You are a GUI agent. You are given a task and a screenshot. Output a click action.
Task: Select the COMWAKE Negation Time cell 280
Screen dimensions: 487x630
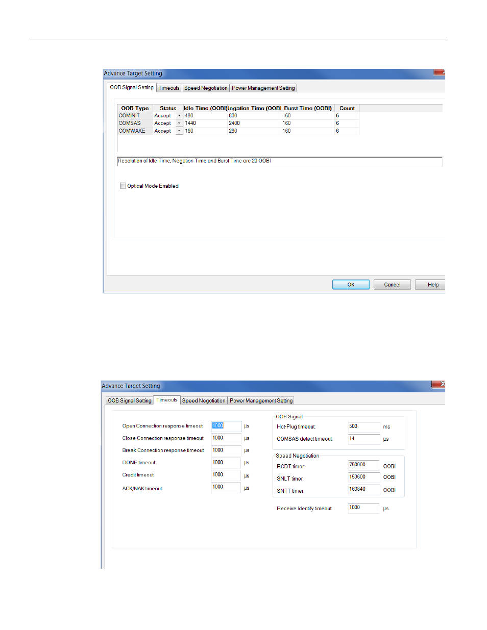coord(254,131)
